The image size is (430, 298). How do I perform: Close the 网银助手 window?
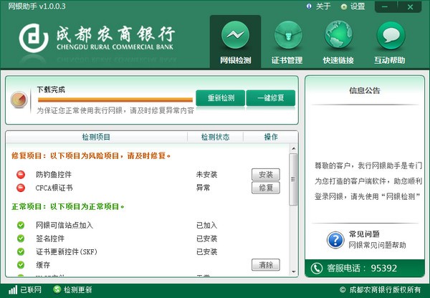[x=410, y=7]
